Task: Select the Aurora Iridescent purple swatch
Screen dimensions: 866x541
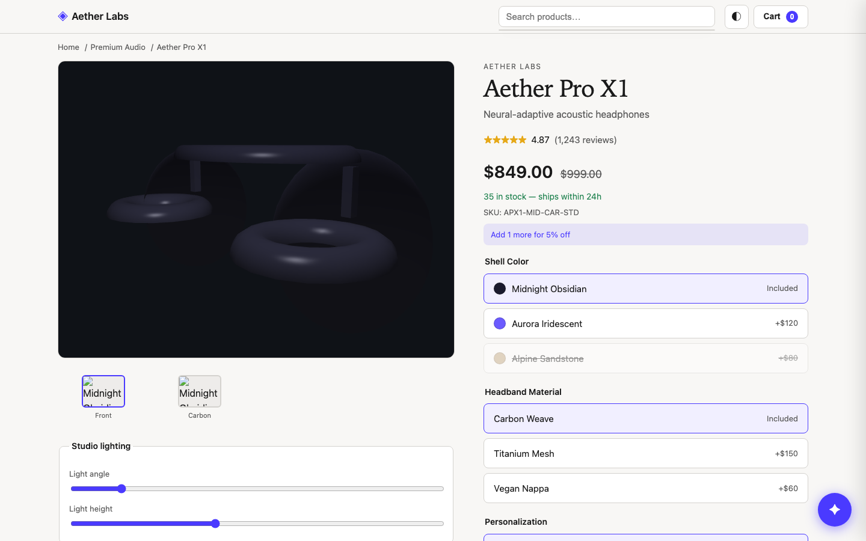Action: point(500,323)
